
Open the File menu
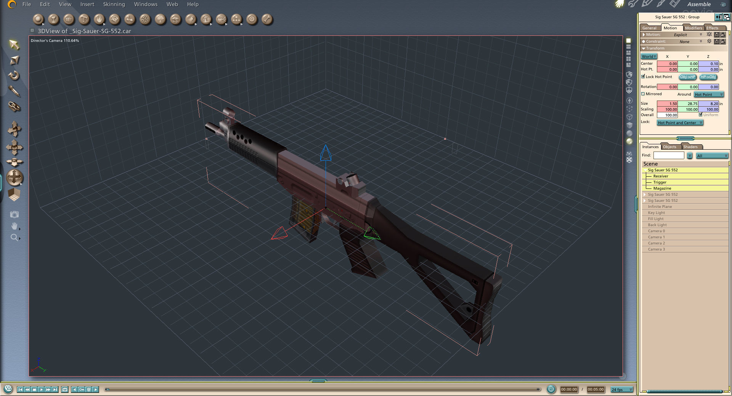(x=27, y=4)
